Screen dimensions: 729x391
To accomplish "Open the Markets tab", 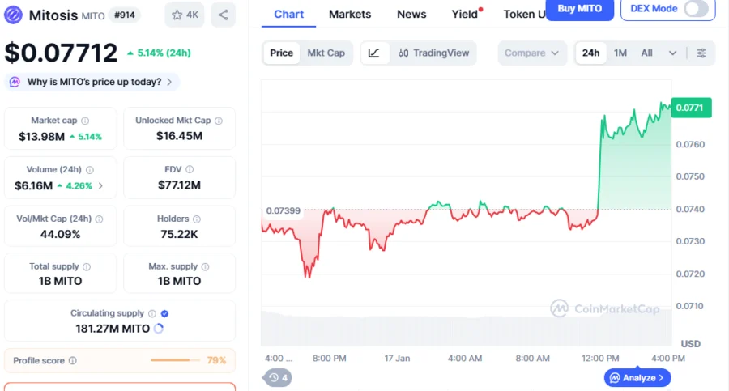I will [350, 14].
